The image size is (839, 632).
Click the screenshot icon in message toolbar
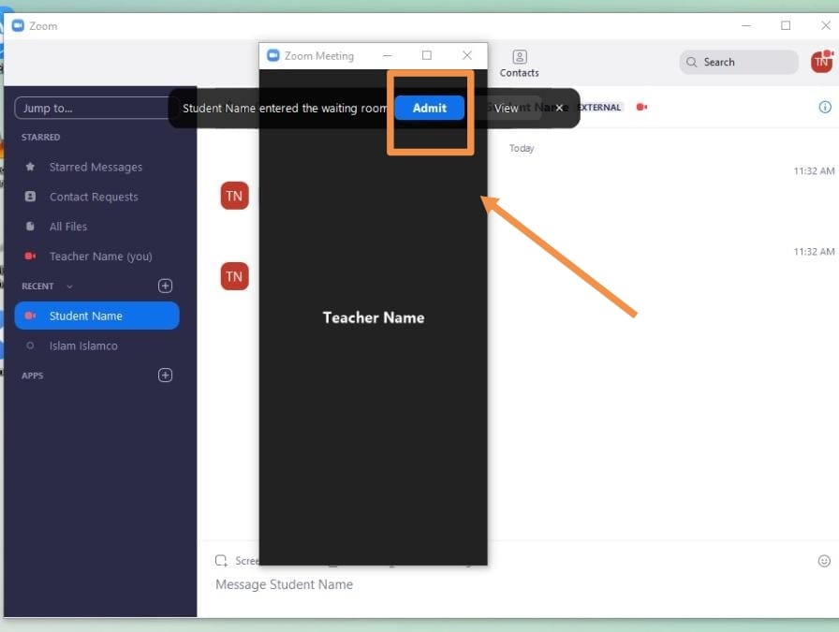(x=221, y=560)
